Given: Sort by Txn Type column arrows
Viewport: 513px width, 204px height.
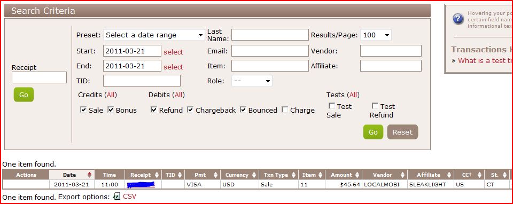Looking at the screenshot, I should [293, 175].
